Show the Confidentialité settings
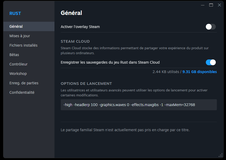Image resolution: width=226 pixels, height=160 pixels. [x=22, y=92]
